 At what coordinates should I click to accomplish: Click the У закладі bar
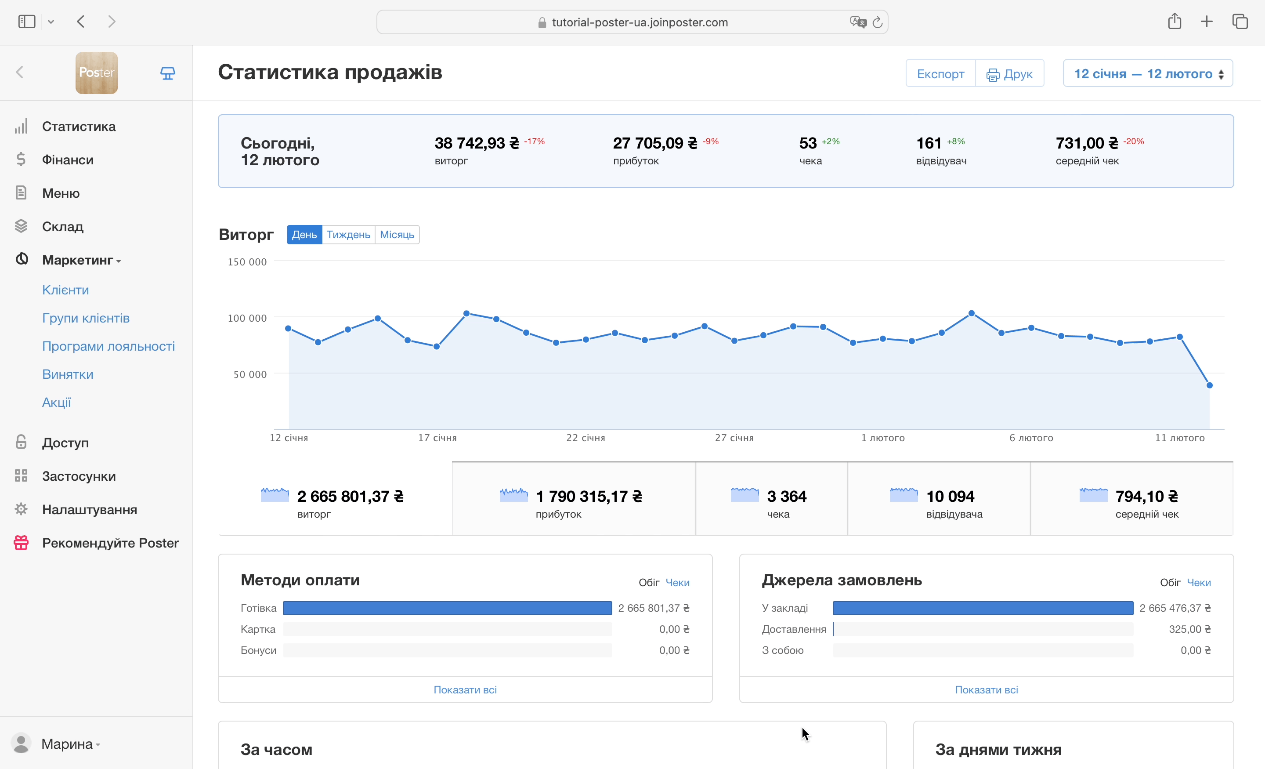coord(983,608)
